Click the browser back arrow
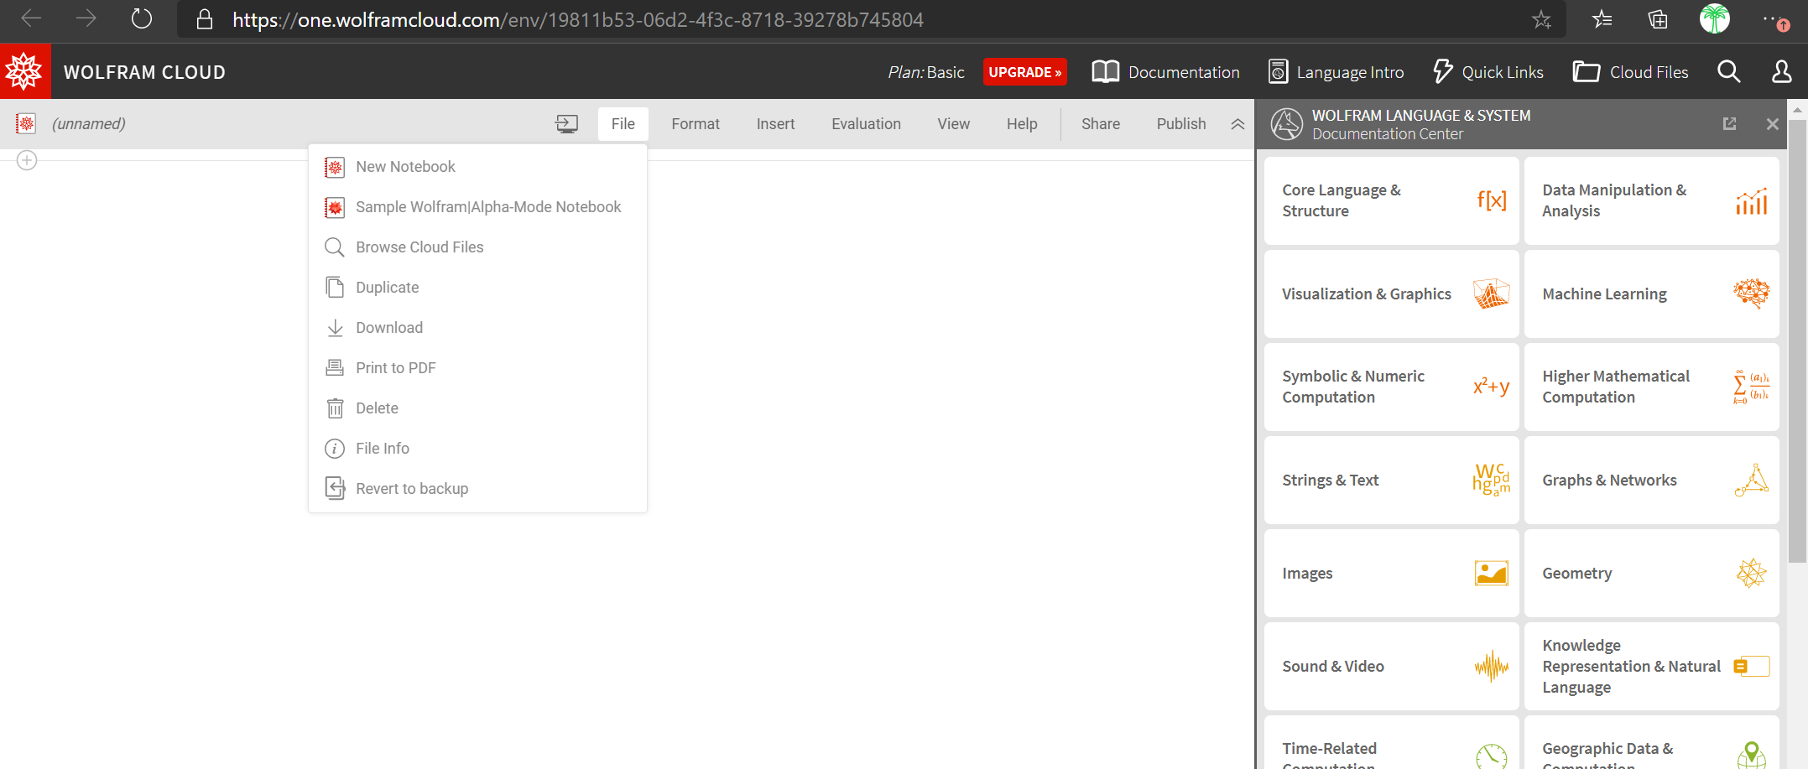1808x769 pixels. point(31,18)
